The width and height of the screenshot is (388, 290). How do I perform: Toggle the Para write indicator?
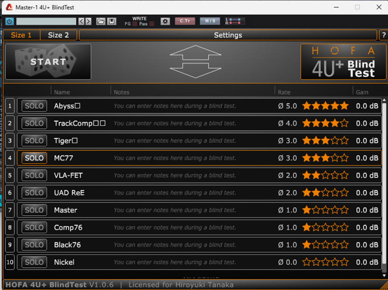click(152, 24)
